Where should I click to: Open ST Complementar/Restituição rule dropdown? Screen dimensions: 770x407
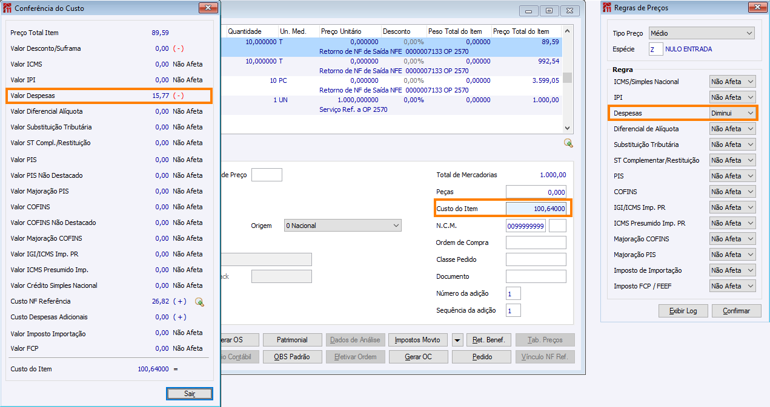tap(732, 160)
